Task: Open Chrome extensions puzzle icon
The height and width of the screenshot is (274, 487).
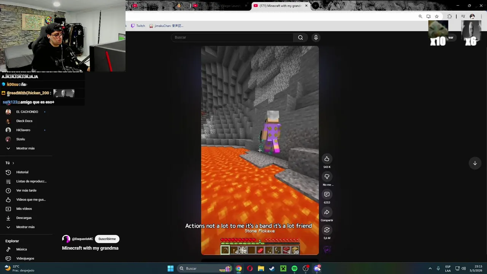Action: click(450, 16)
